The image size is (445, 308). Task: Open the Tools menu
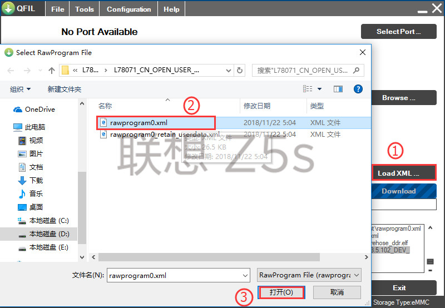[x=85, y=9]
